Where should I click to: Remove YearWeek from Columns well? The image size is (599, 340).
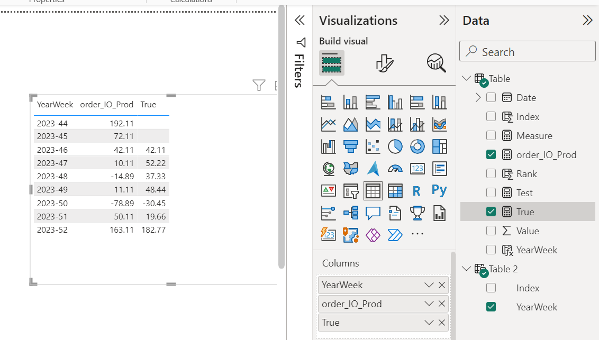point(442,285)
